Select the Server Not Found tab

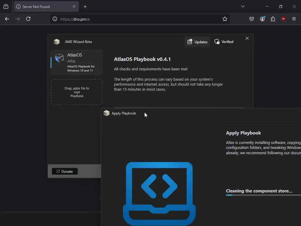pyautogui.click(x=46, y=6)
